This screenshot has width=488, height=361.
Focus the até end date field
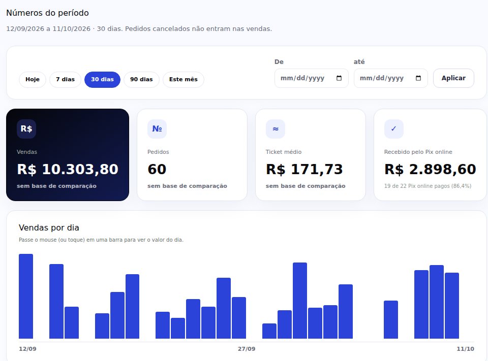click(x=390, y=78)
